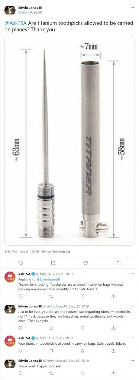Open more options on first AskTSA reply

coord(132,274)
